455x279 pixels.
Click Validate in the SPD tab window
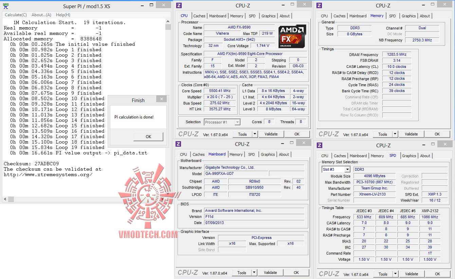pos(412,274)
